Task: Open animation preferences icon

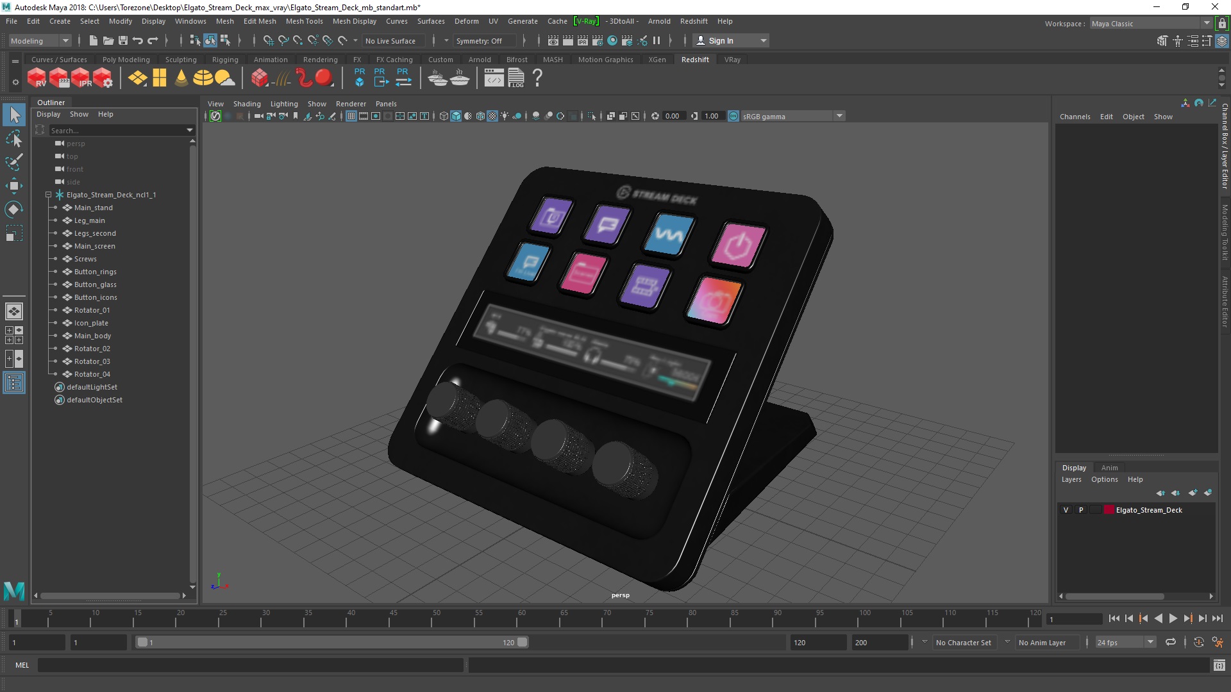Action: [x=1218, y=642]
